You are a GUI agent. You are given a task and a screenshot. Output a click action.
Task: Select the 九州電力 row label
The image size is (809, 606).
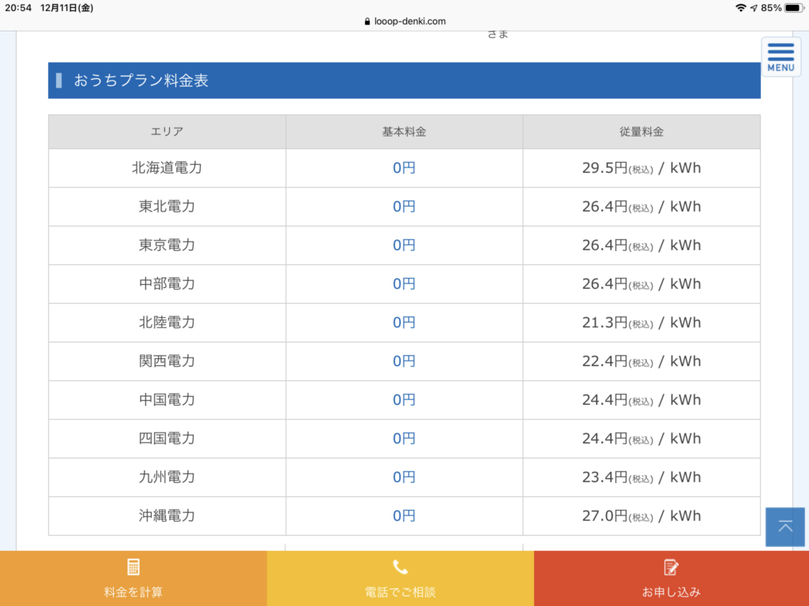167,477
